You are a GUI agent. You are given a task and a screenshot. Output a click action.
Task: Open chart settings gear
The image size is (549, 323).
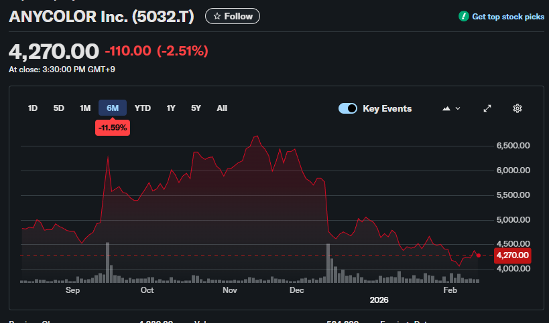click(517, 108)
